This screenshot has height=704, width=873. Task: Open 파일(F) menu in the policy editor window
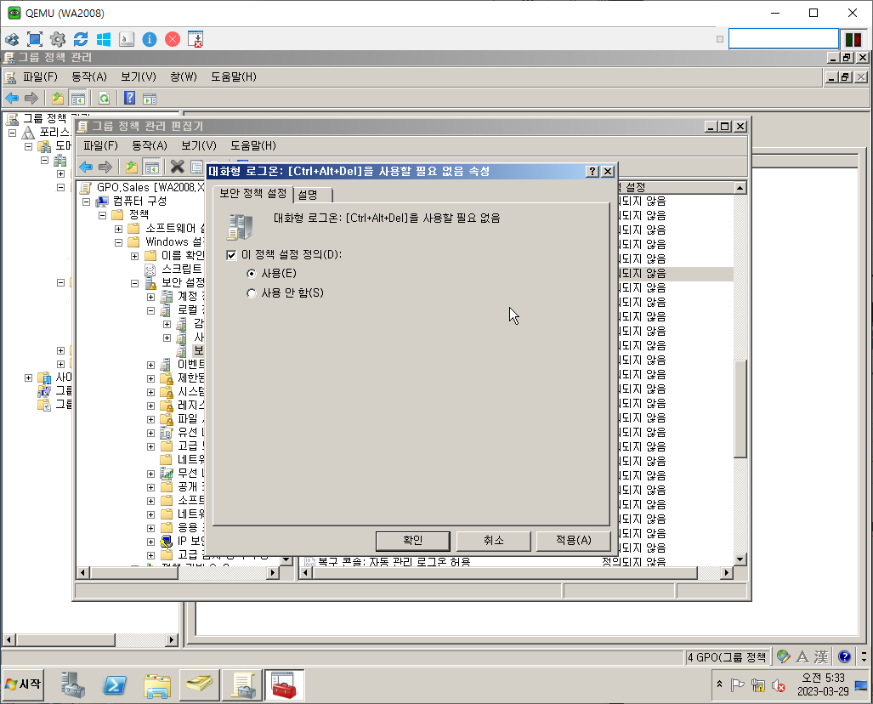[101, 146]
